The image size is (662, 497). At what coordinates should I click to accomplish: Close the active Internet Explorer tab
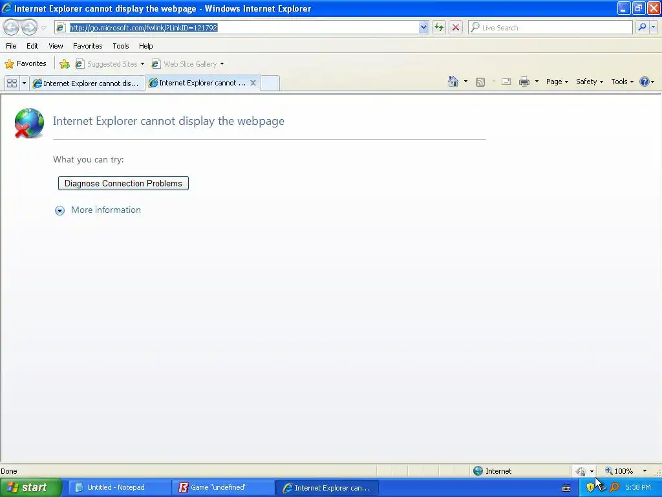point(253,83)
